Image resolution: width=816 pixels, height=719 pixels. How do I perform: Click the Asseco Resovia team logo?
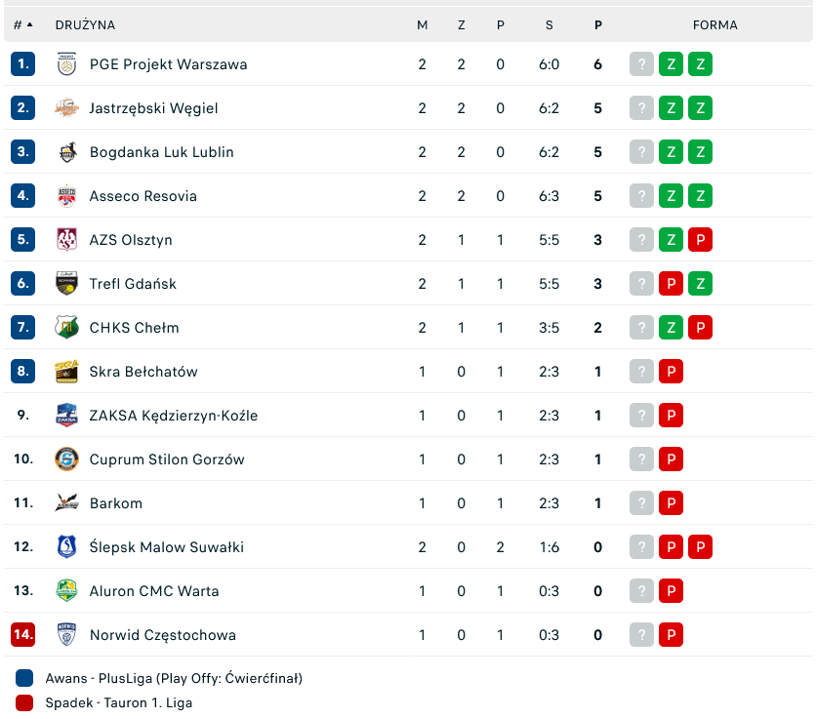(x=66, y=196)
